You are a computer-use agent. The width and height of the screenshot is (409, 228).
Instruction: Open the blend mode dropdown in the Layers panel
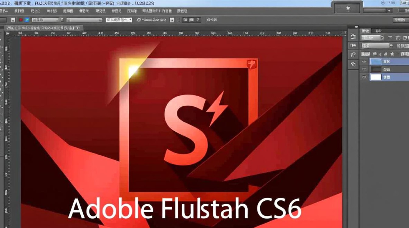pyautogui.click(x=371, y=38)
